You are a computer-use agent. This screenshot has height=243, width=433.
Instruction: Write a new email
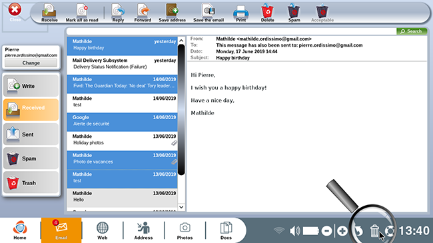(31, 86)
